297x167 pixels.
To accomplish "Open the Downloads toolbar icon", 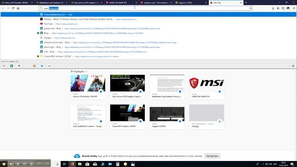I will pyautogui.click(x=273, y=8).
